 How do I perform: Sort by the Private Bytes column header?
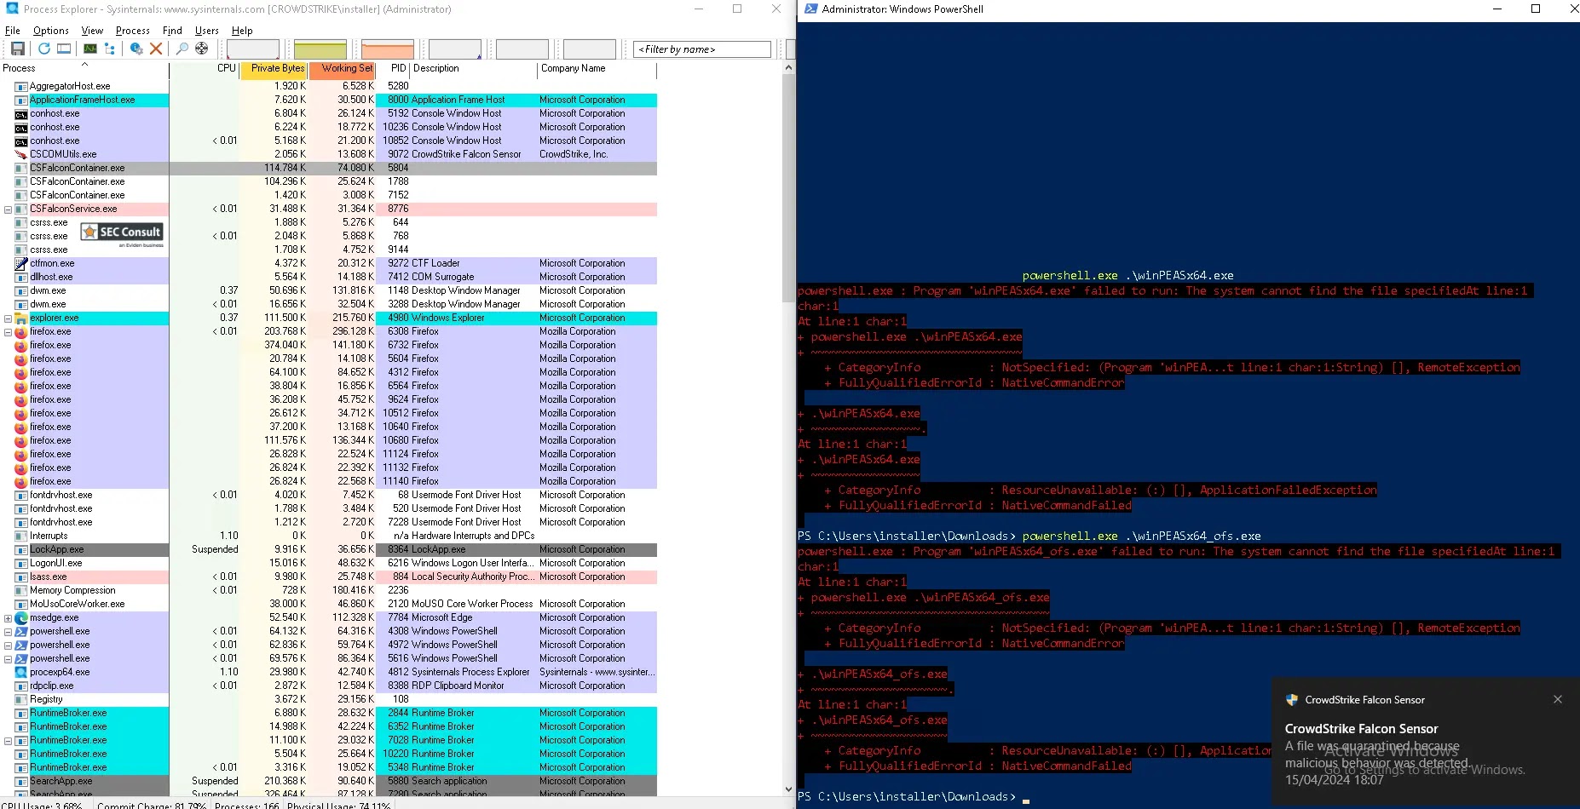point(274,68)
